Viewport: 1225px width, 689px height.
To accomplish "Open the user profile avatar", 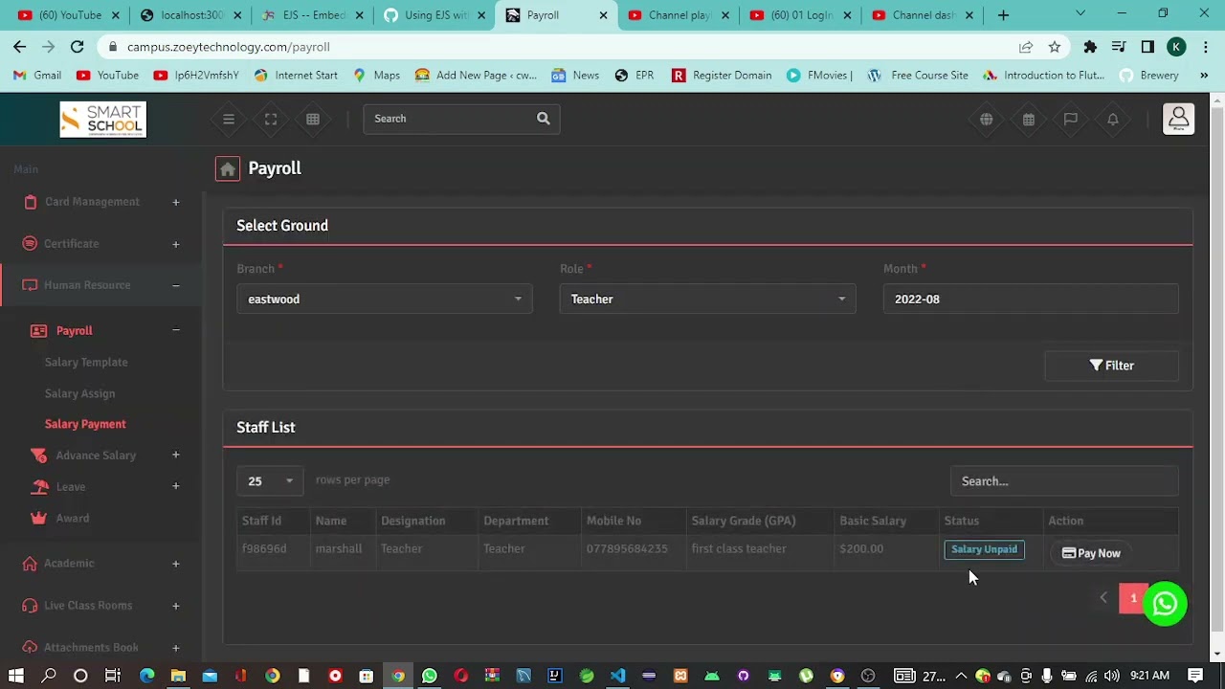I will [x=1178, y=119].
